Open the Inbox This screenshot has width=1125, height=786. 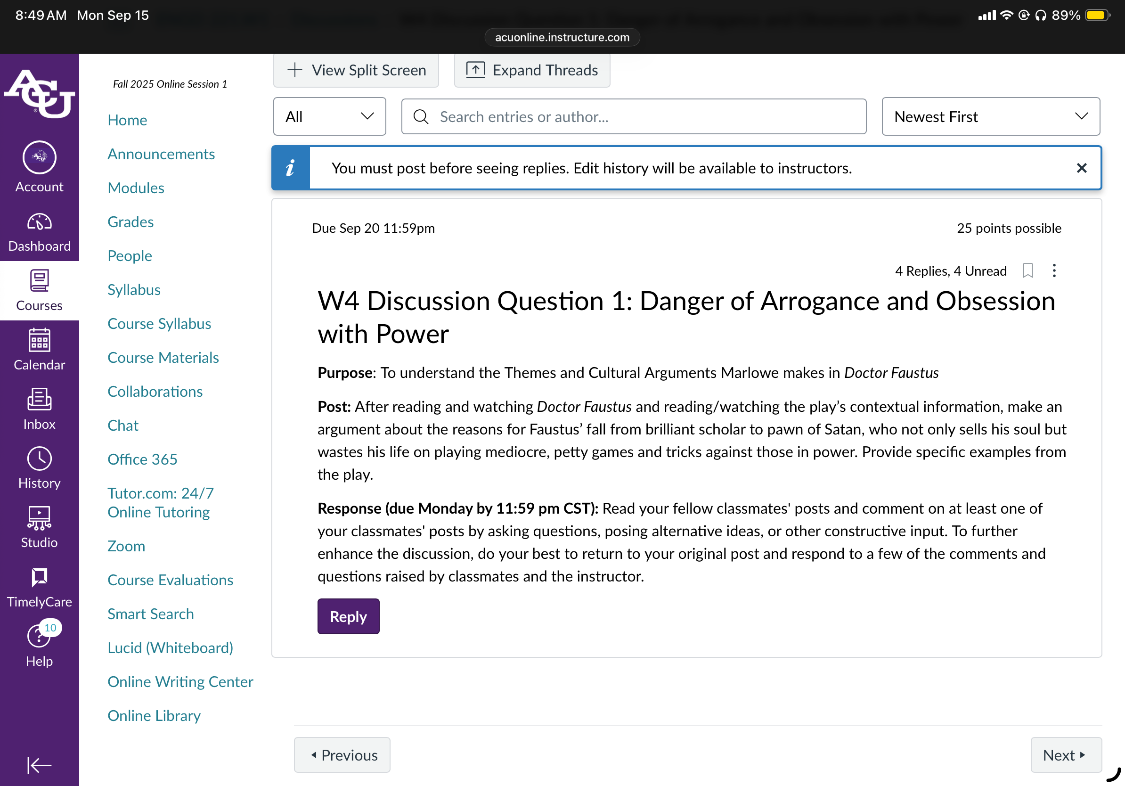tap(39, 409)
